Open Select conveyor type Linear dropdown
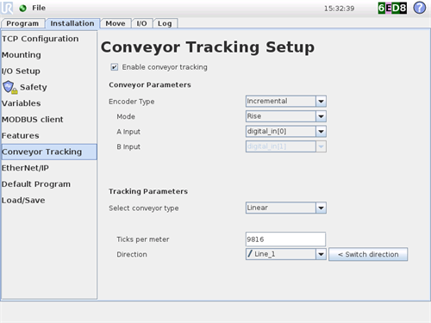431x323 pixels. (x=286, y=208)
